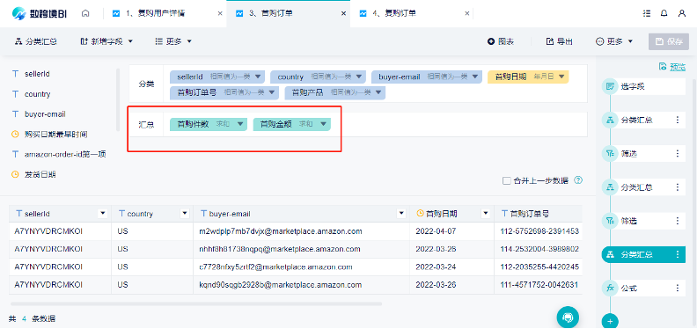Click the 数跨境BI logo
The width and height of the screenshot is (697, 329).
coord(40,14)
